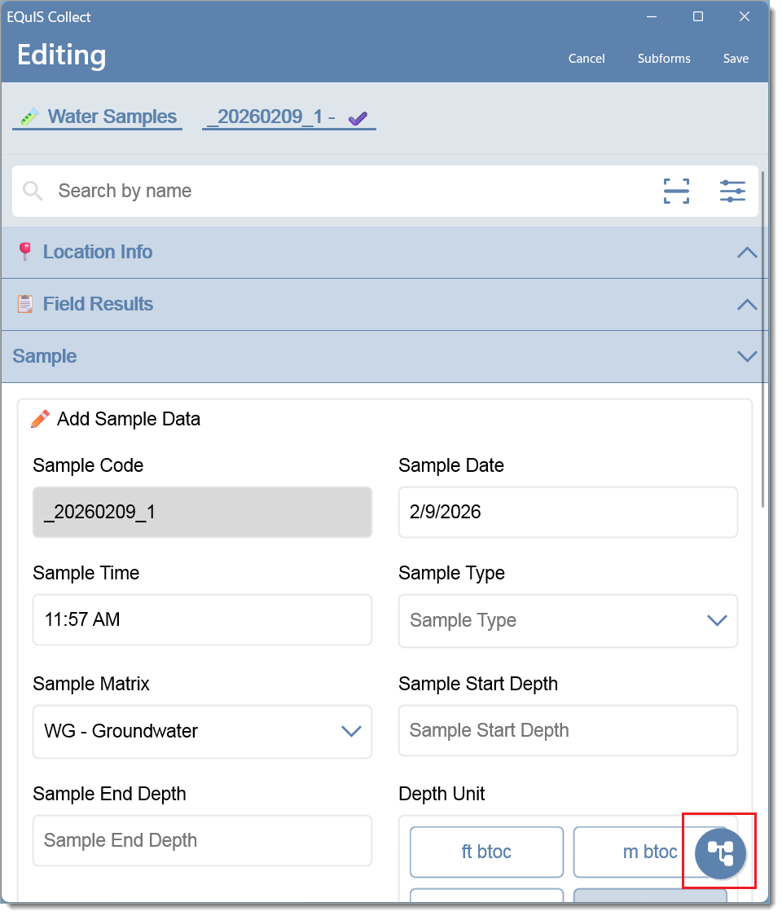
Task: Click Cancel in the header
Action: 586,59
